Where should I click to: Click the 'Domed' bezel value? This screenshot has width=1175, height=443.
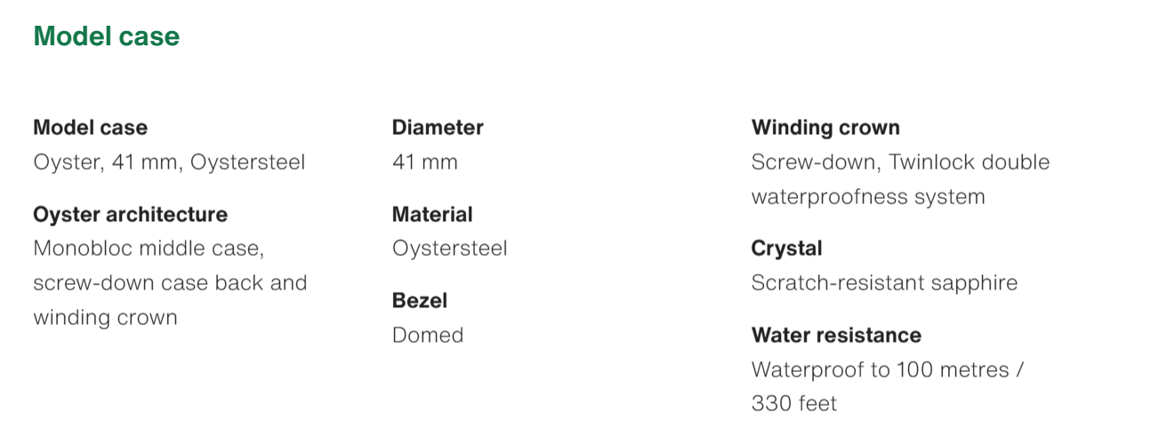(x=428, y=336)
